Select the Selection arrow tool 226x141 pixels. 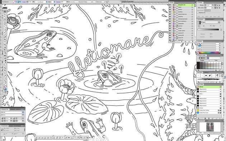5,12
